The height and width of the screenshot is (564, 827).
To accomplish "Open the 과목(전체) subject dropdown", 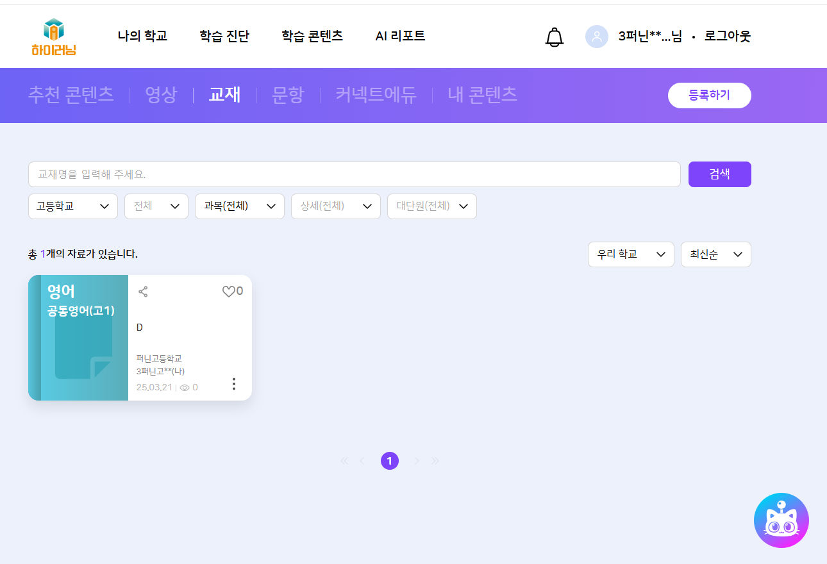I will tap(239, 206).
